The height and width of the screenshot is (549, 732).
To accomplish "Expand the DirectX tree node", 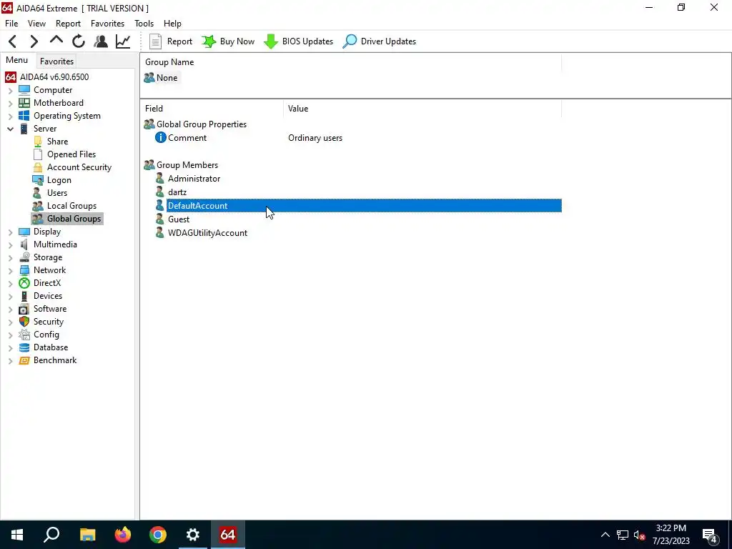I will 10,283.
